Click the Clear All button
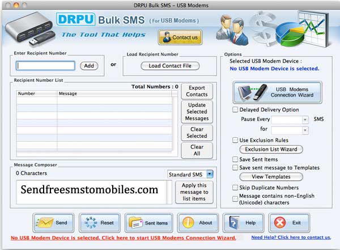Viewport: 340px width, 250px height. 197,150
